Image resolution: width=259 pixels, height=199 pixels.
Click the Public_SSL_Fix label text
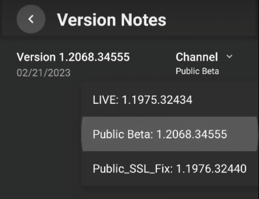(x=132, y=169)
